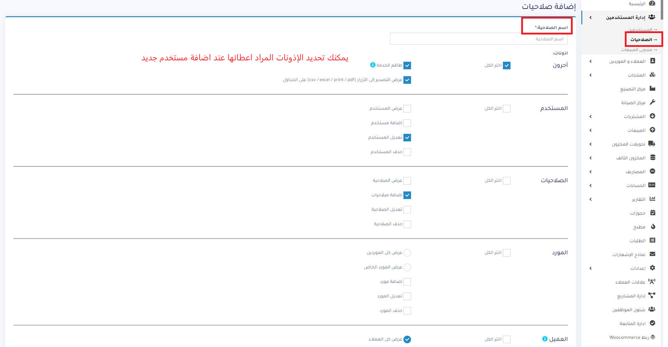Check the إضافة مستخدم checkbox

407,123
